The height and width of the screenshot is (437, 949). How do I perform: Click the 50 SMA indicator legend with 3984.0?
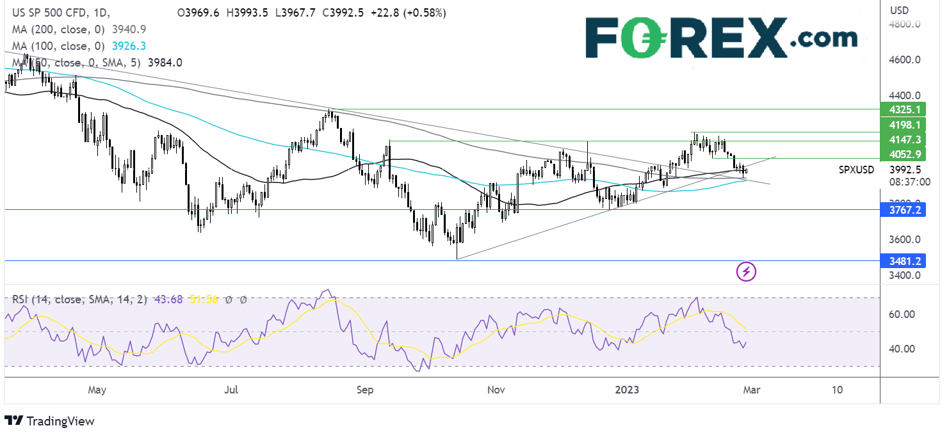pyautogui.click(x=97, y=63)
